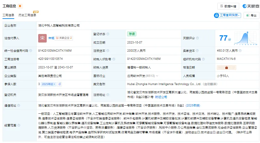260x143 pixels.
Task: Click help icon next to 实缴资本
Action: click(x=197, y=51)
